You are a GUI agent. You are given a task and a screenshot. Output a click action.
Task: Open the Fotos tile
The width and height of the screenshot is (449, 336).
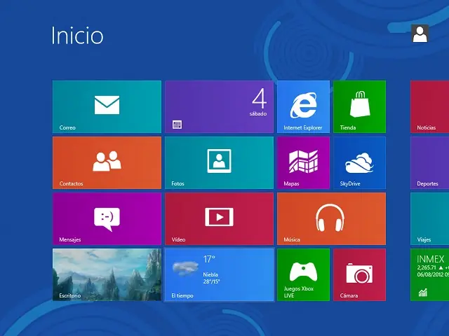coord(220,162)
